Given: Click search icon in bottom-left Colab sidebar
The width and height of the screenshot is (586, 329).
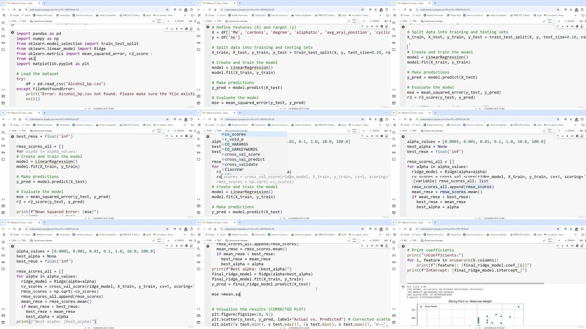Looking at the screenshot, I should [x=3, y=248].
